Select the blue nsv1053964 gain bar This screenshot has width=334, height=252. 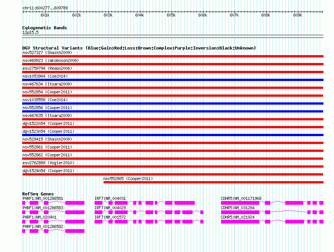(x=173, y=80)
